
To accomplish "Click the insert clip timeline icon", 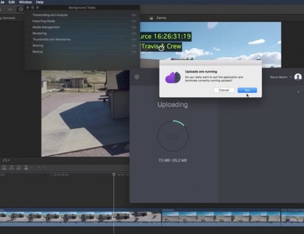I will (x=11, y=167).
